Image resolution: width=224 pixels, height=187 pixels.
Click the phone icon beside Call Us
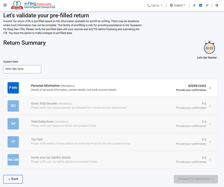[x=149, y=6]
